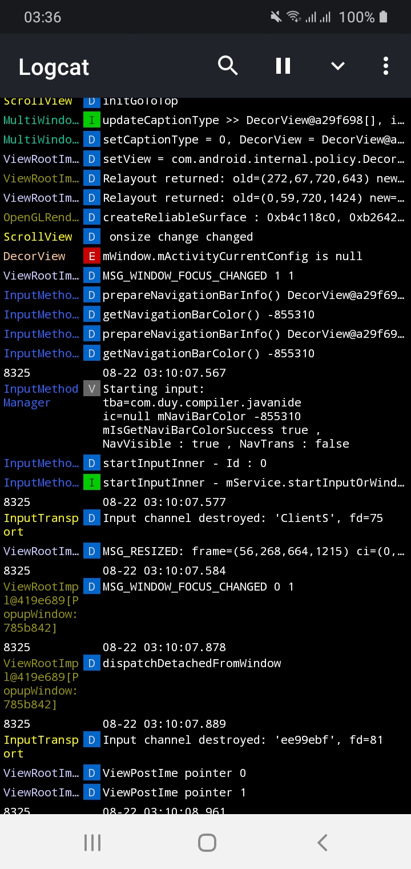Screen dimensions: 411x869
Task: Select the DecorView error log entry
Action: pyautogui.click(x=228, y=256)
